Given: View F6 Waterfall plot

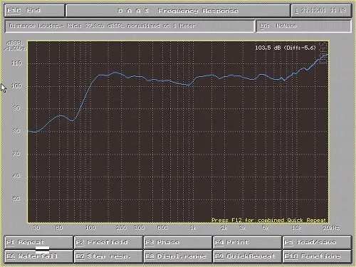Looking at the screenshot, I should (x=38, y=256).
